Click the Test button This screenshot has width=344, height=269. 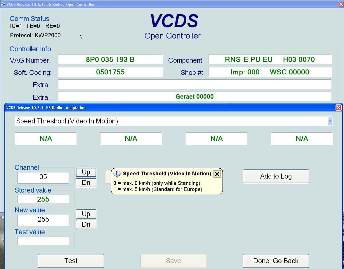tap(71, 261)
